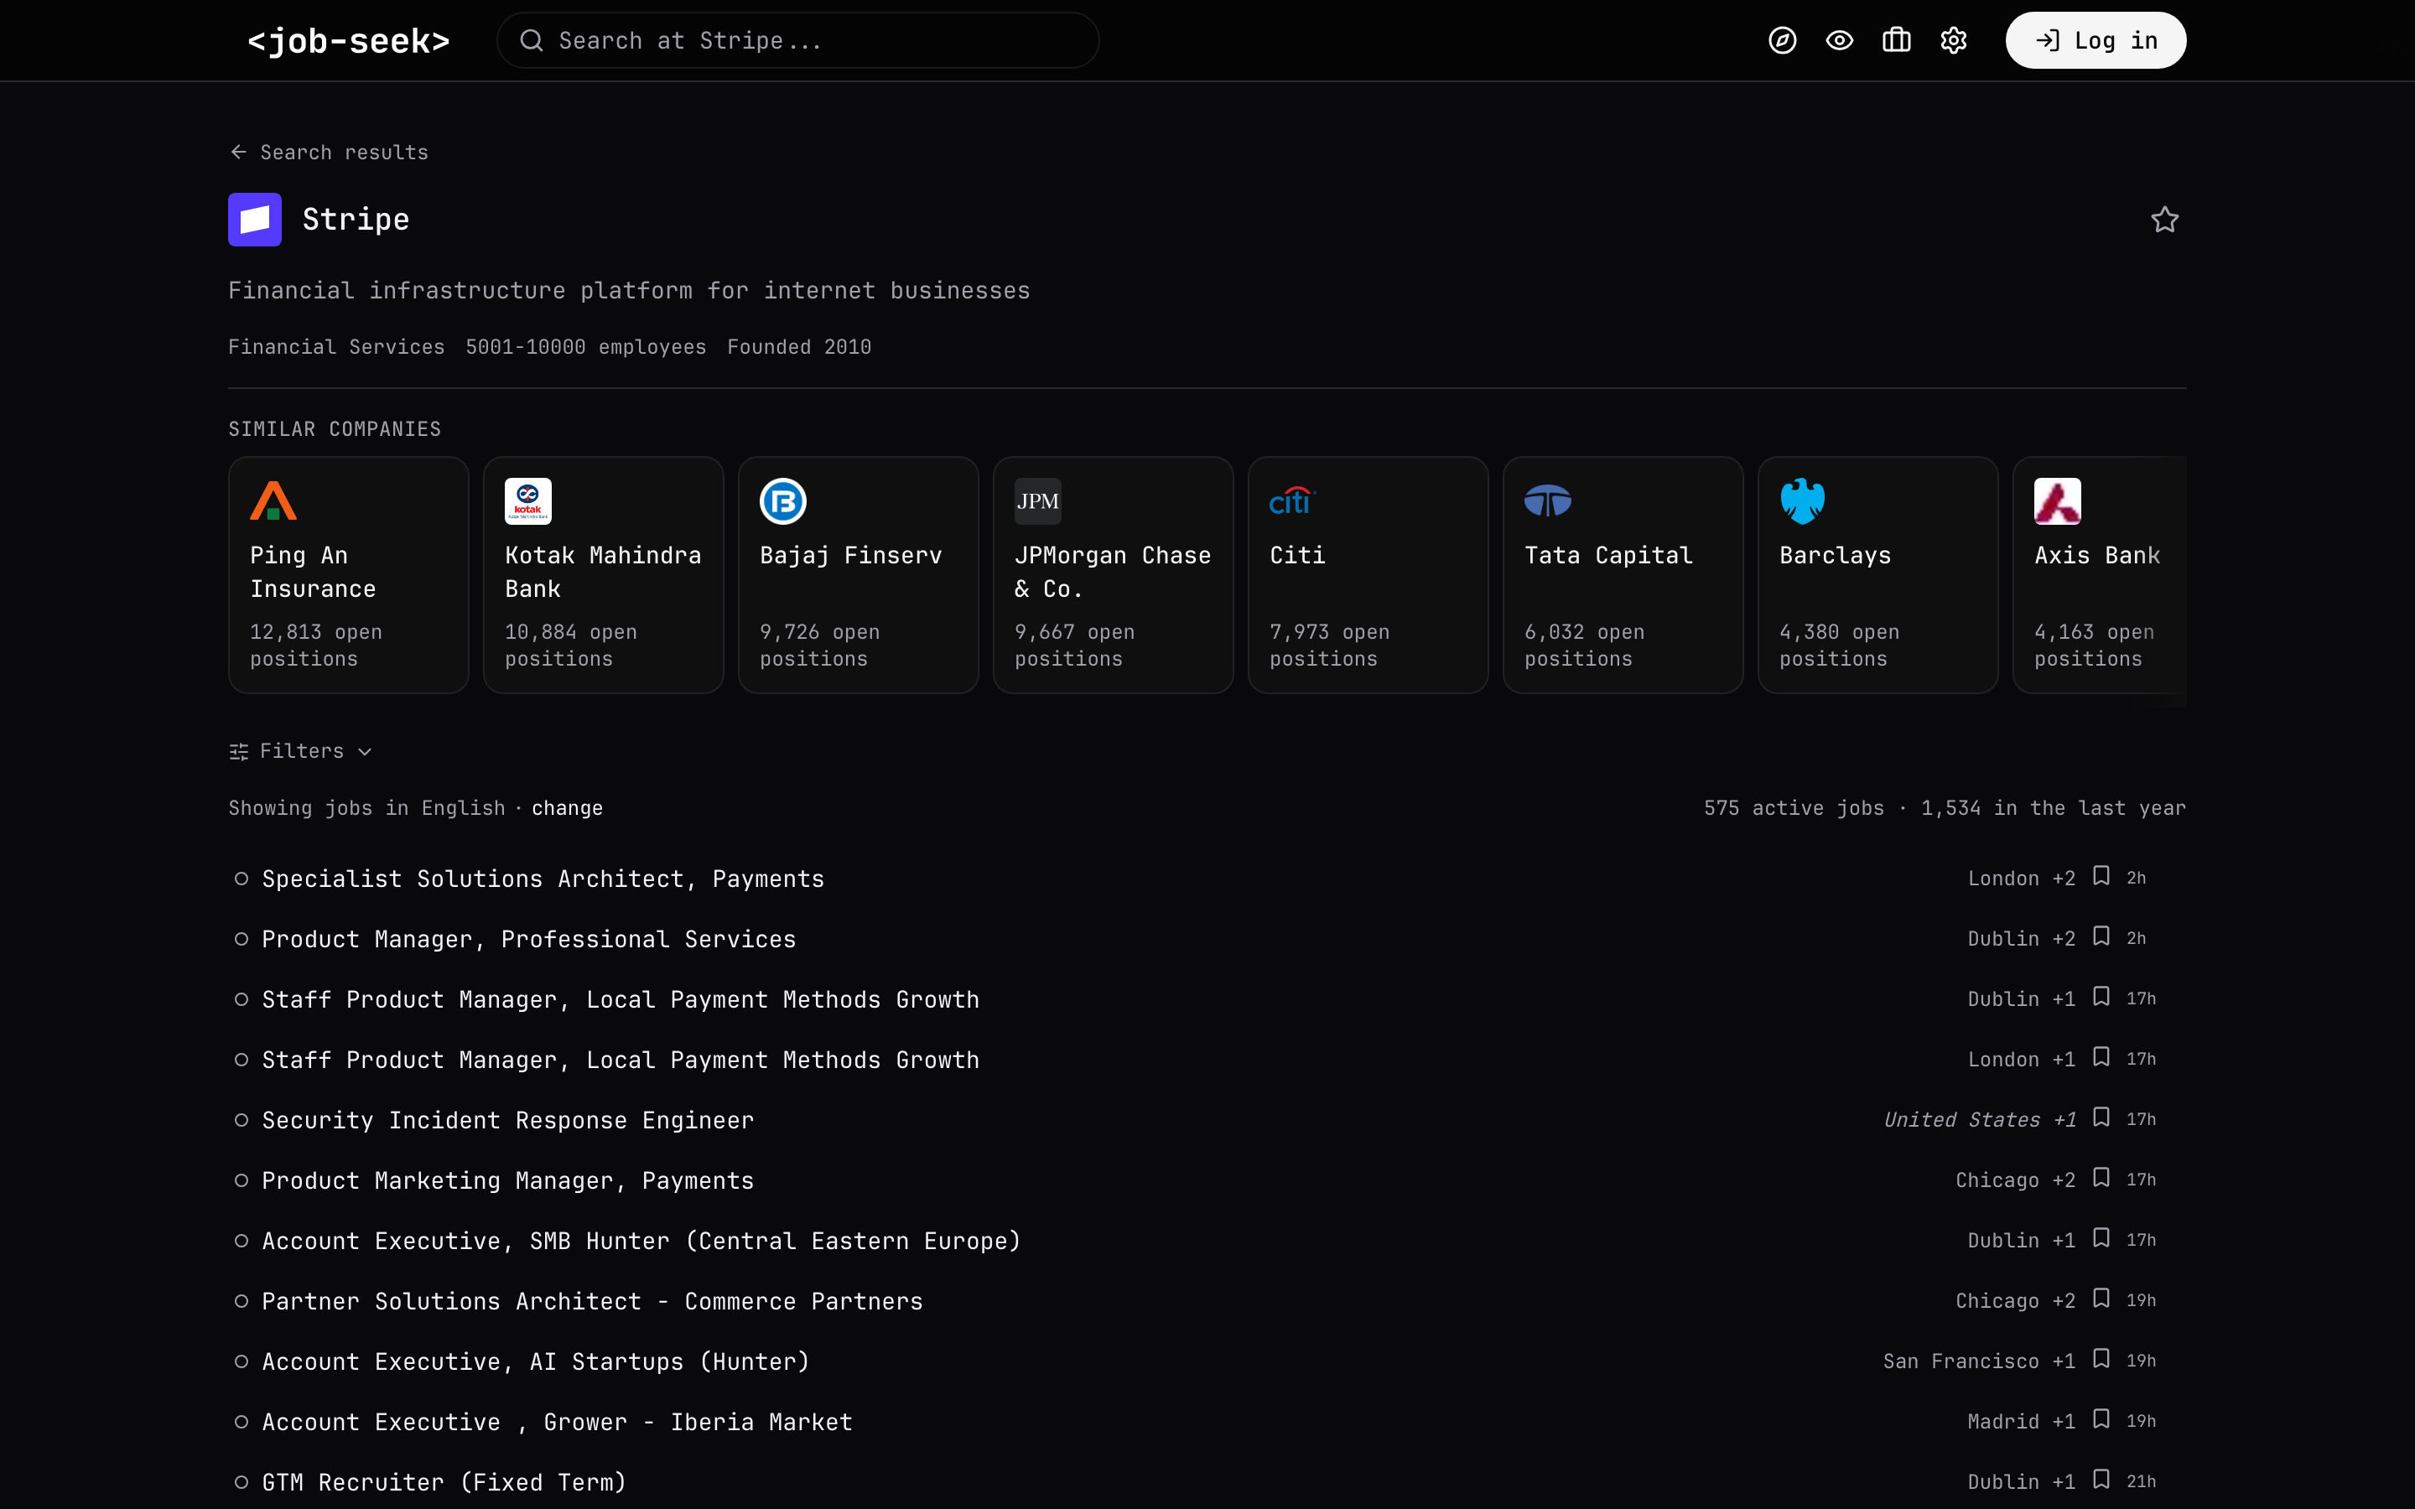The image size is (2415, 1509).
Task: Open the compass explore icon
Action: (x=1782, y=40)
